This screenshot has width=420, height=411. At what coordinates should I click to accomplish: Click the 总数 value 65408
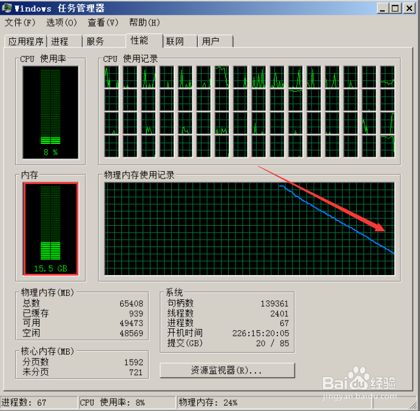tap(131, 304)
